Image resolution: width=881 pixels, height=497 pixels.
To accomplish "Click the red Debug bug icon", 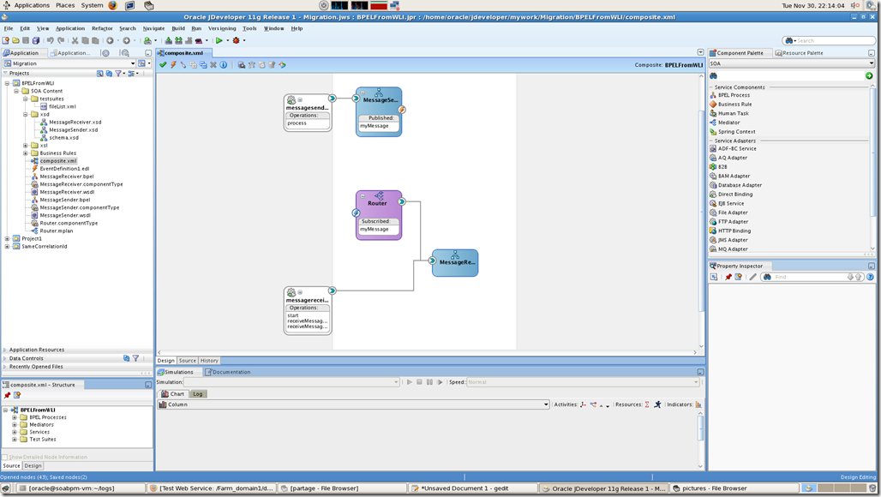I will (236, 40).
